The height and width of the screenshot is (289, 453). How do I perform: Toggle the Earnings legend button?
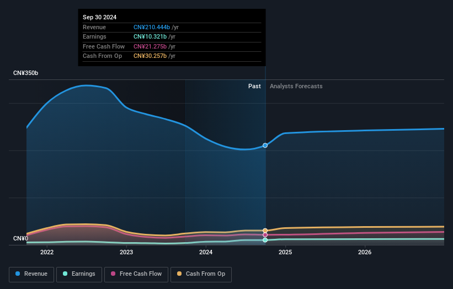(x=79, y=274)
